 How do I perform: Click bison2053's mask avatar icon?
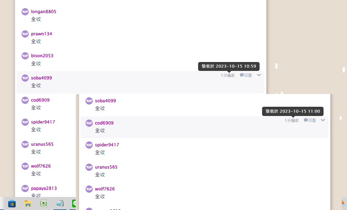tap(25, 56)
